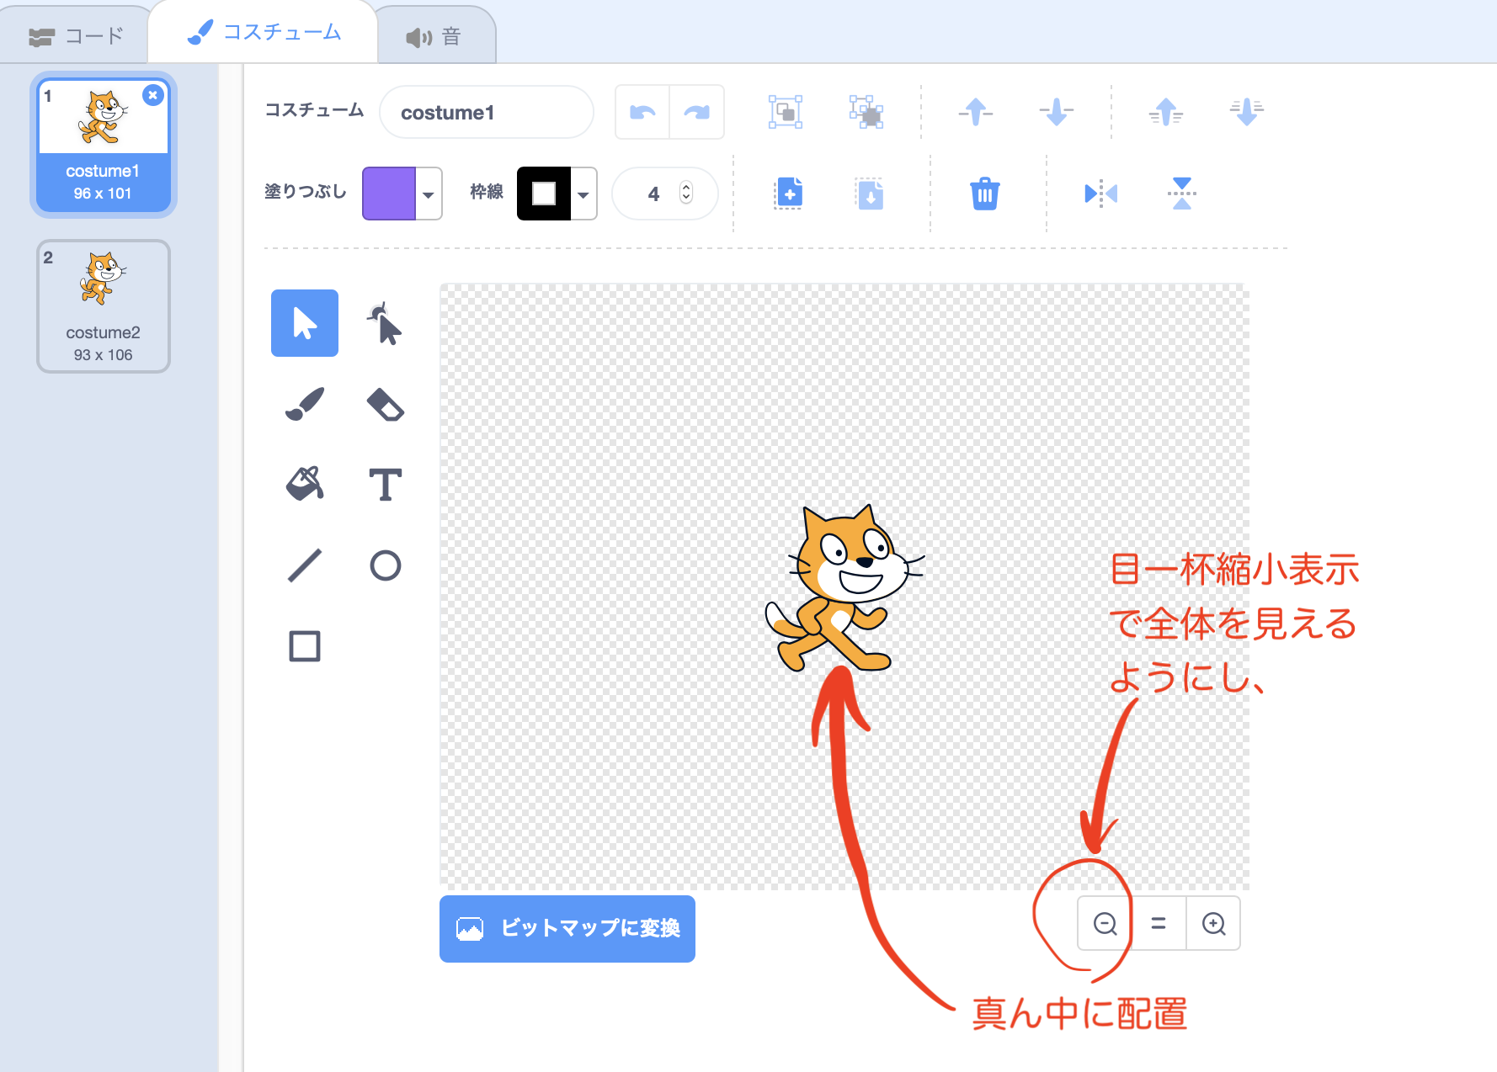
Task: Delete costume1 using its x badge
Action: click(152, 95)
